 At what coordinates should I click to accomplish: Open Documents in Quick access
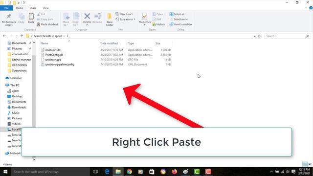point(19,43)
